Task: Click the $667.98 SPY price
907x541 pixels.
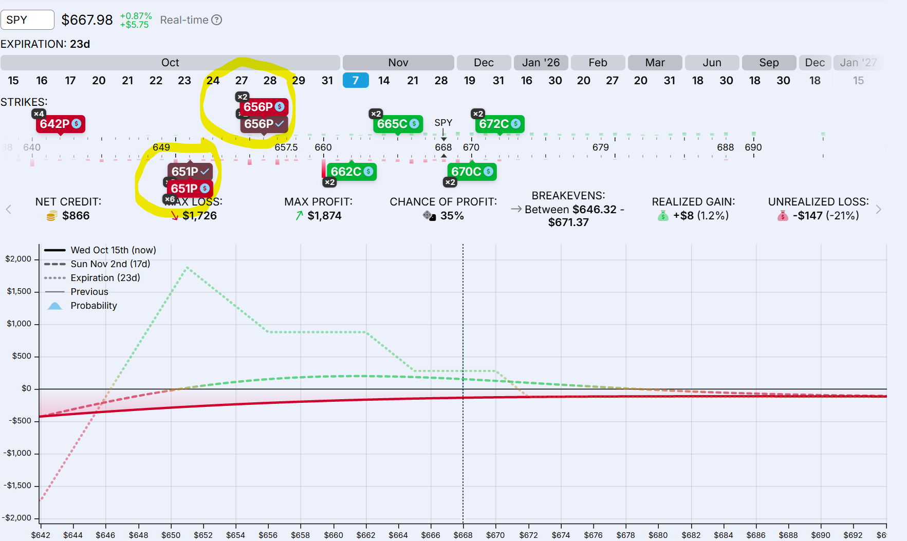Action: tap(87, 20)
